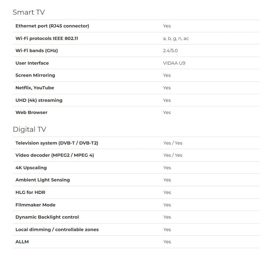Select the UHD (4k) streaming label
270x253 pixels.
click(39, 100)
